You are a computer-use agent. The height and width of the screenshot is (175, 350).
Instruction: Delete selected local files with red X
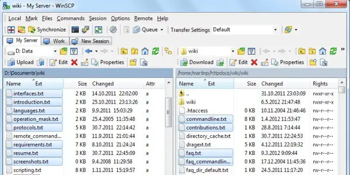tap(74, 62)
